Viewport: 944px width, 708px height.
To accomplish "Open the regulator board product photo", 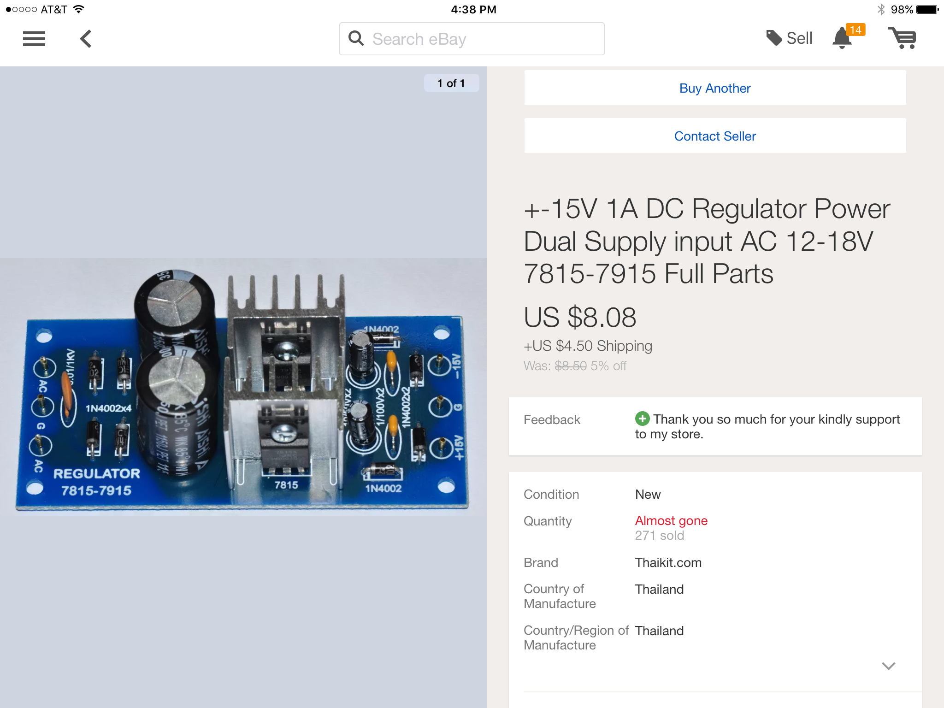I will tap(242, 389).
